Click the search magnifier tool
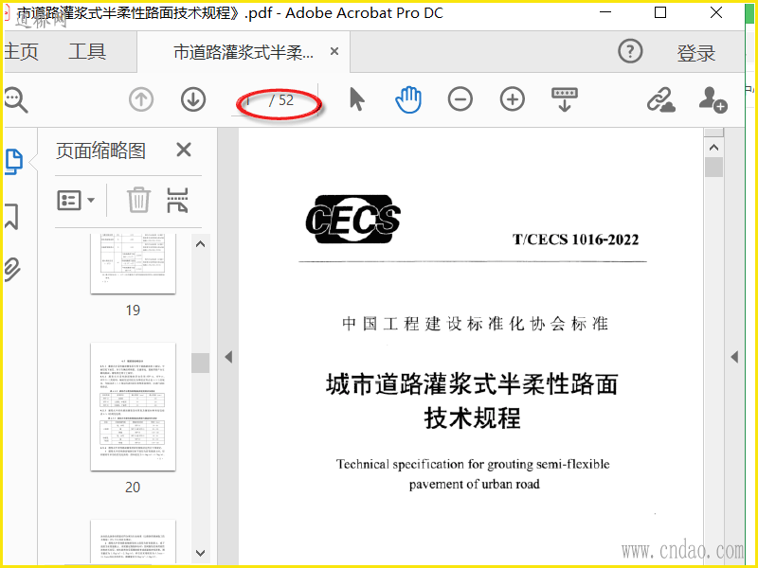Screen dimensions: 758x568 coord(16,100)
